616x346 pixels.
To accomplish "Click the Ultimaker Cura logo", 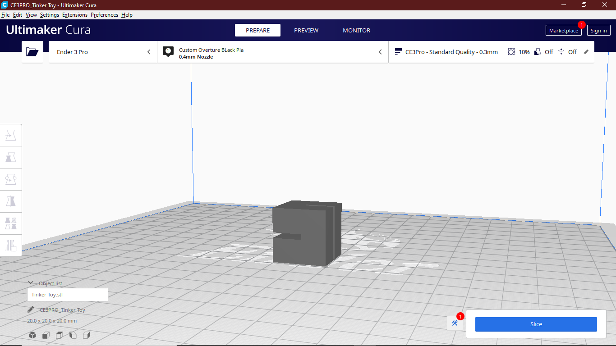I will point(48,30).
